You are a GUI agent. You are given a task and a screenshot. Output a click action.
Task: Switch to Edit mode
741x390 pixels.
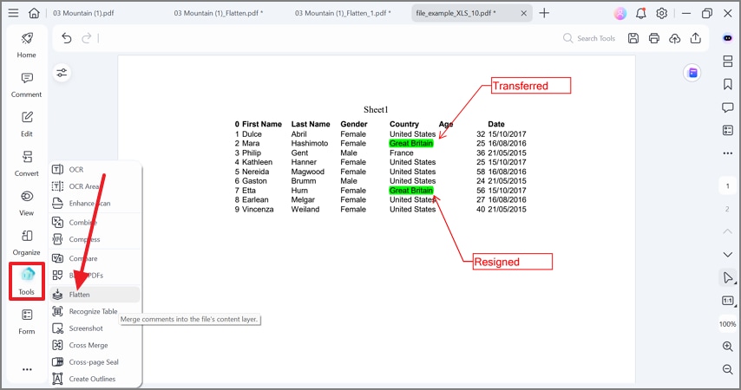pos(26,124)
